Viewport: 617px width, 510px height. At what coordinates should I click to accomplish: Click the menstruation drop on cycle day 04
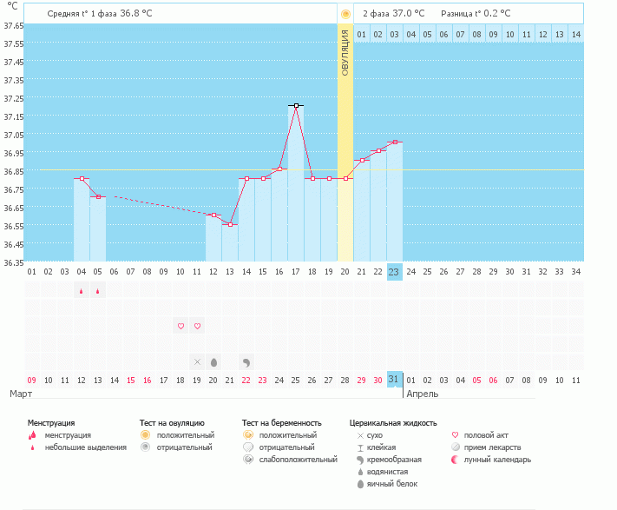click(x=81, y=291)
